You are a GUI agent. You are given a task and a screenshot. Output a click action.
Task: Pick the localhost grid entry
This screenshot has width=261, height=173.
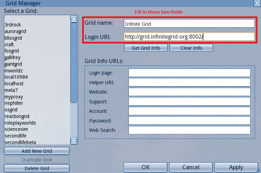tap(14, 84)
